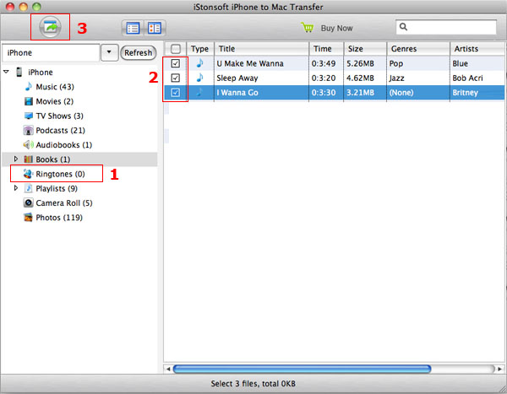This screenshot has width=507, height=394.
Task: Select Camera Roll (5) in sidebar
Action: (64, 203)
